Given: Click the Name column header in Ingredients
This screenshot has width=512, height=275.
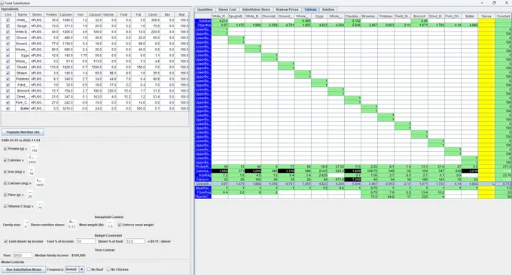Looking at the screenshot, I should [x=23, y=15].
